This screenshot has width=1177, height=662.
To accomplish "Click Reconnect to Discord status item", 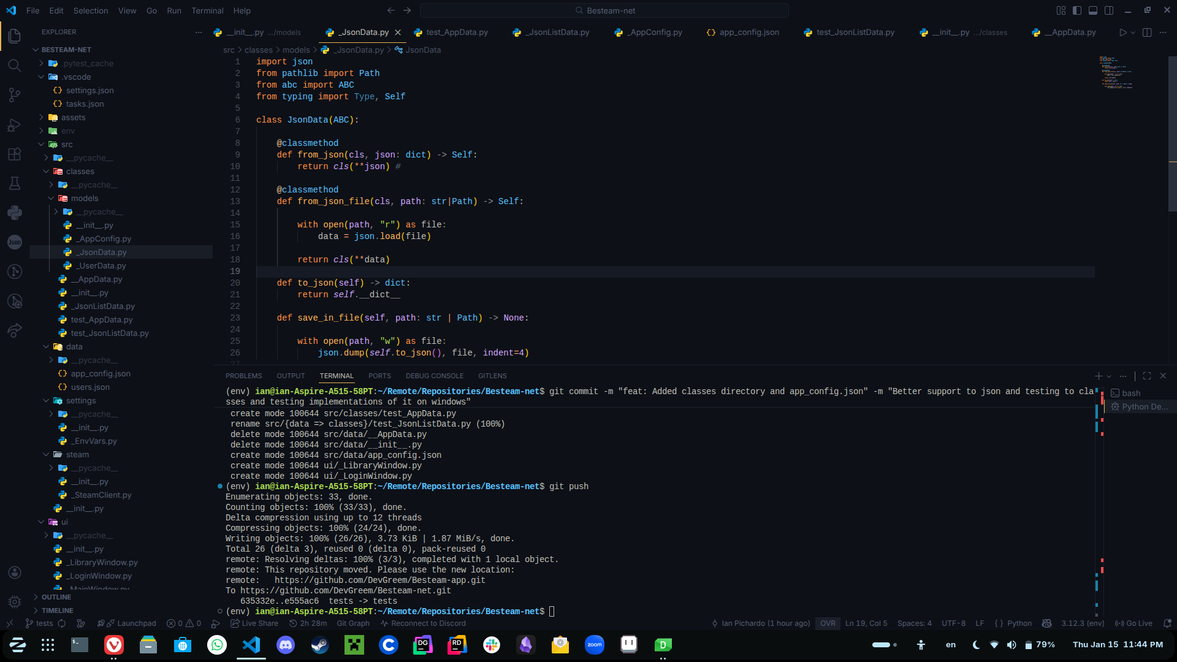I will pos(423,623).
